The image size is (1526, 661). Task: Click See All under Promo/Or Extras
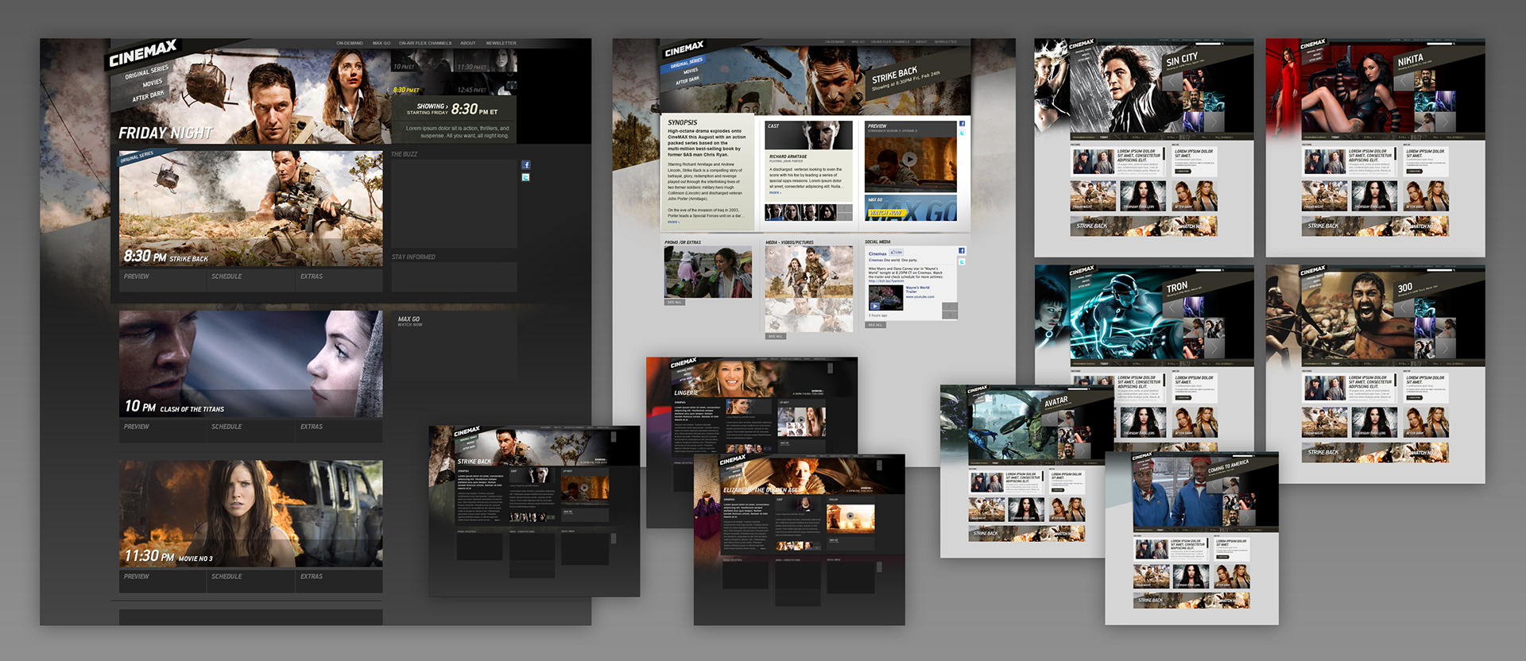point(674,303)
